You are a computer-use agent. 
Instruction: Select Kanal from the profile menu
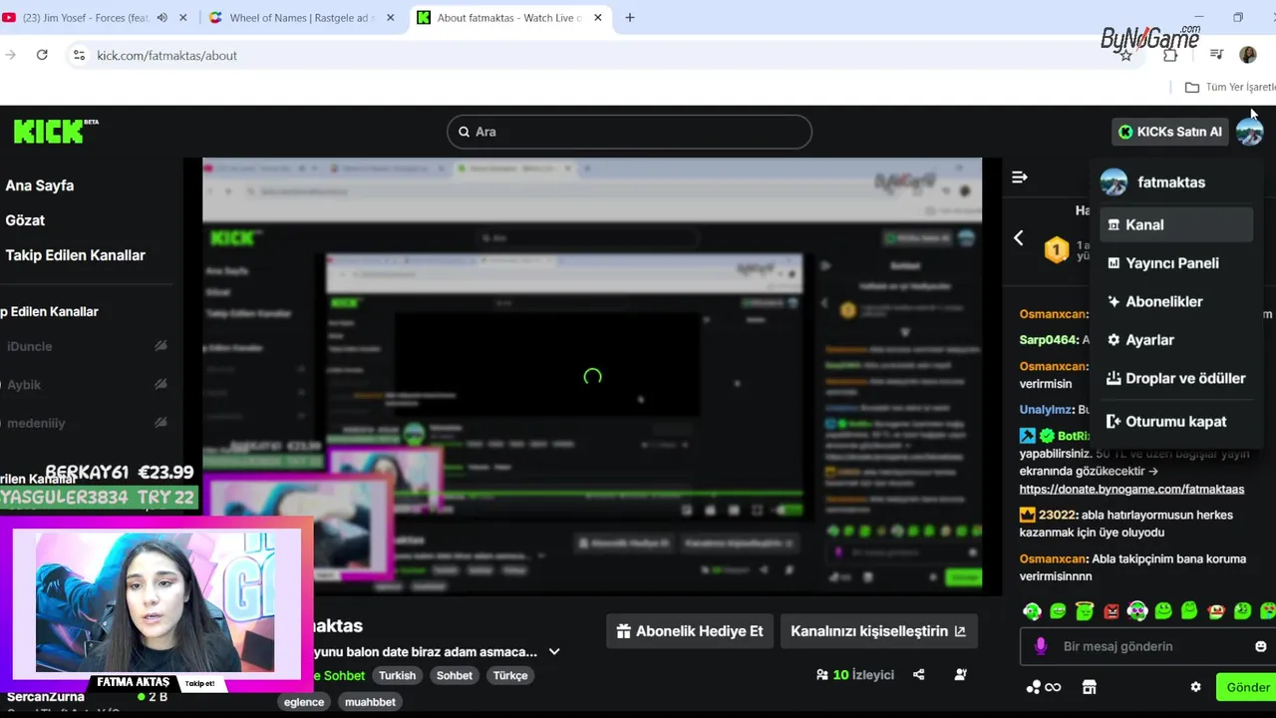1176,224
